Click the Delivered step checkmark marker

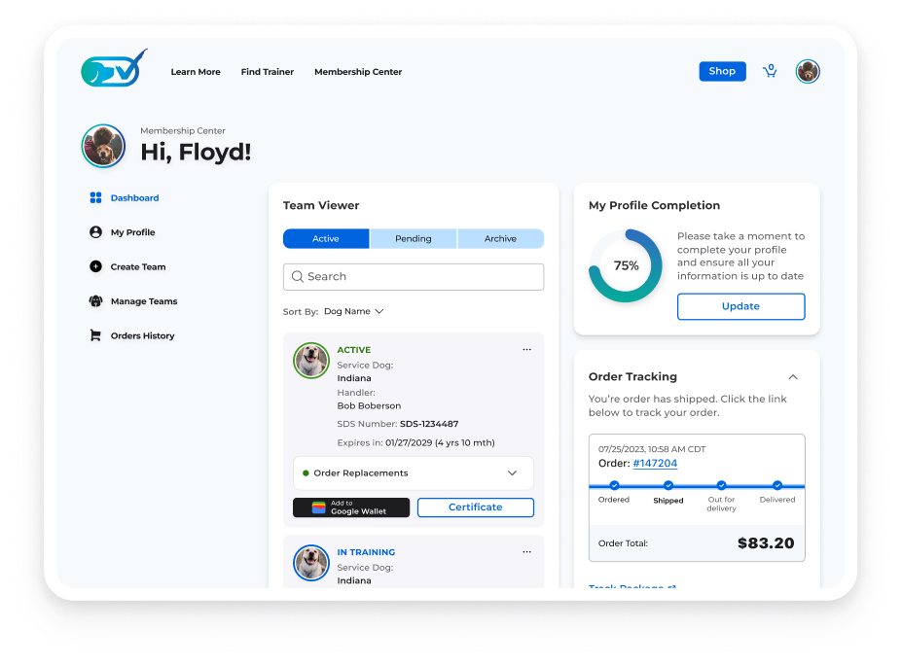coord(777,485)
